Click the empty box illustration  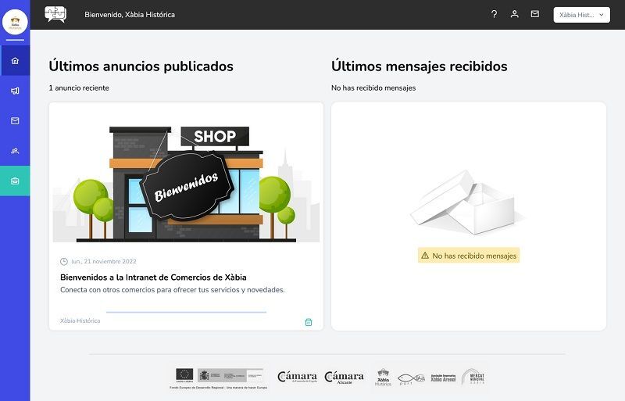coord(467,202)
